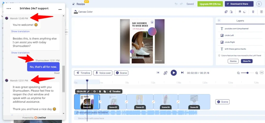Image resolution: width=265 pixels, height=123 pixels.
Task: Show translation for the 'Besides this' message
Action: 20,53
